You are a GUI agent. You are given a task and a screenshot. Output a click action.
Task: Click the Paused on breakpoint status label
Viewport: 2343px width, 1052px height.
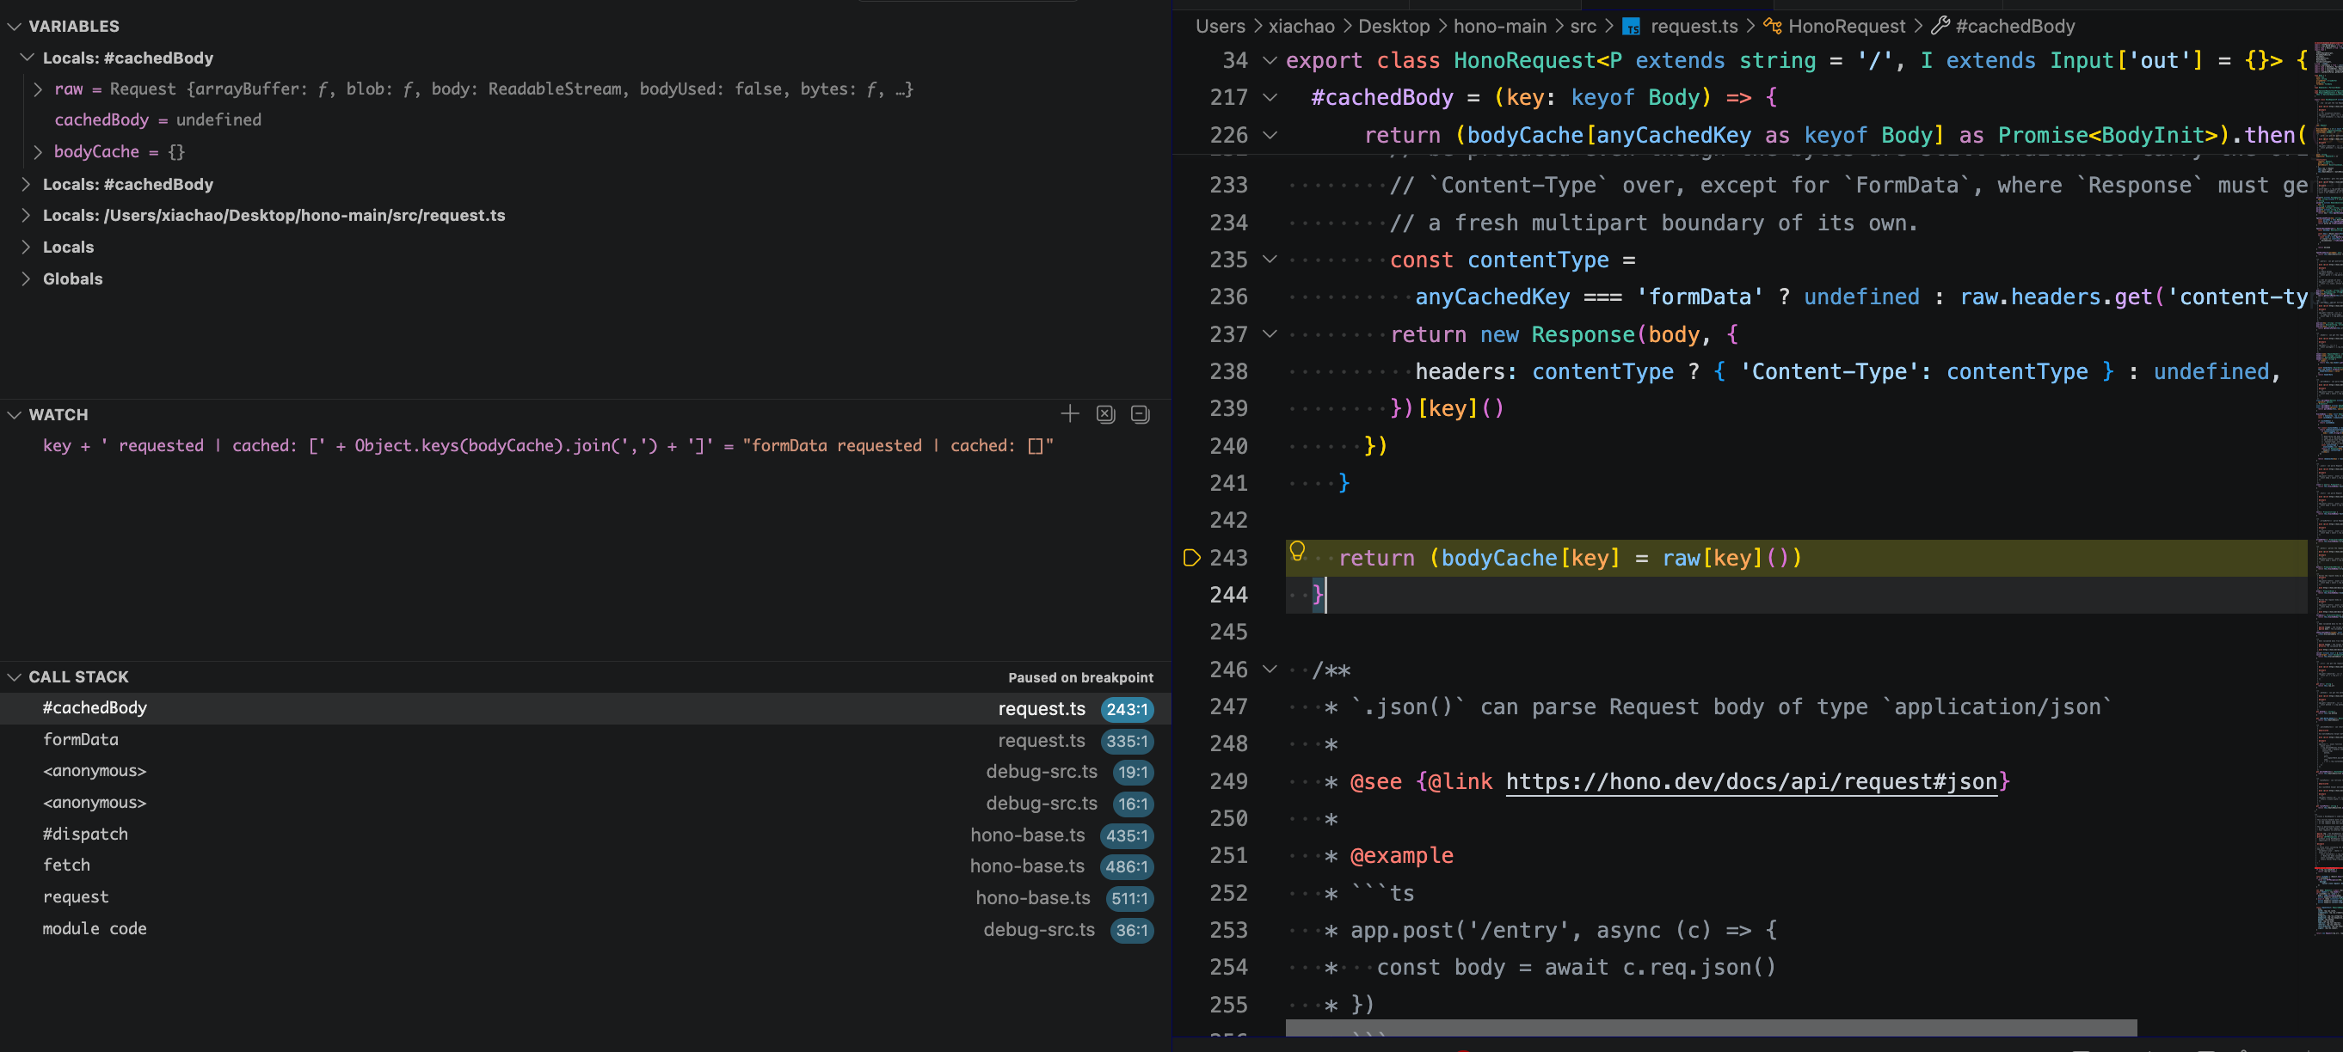pos(1079,677)
